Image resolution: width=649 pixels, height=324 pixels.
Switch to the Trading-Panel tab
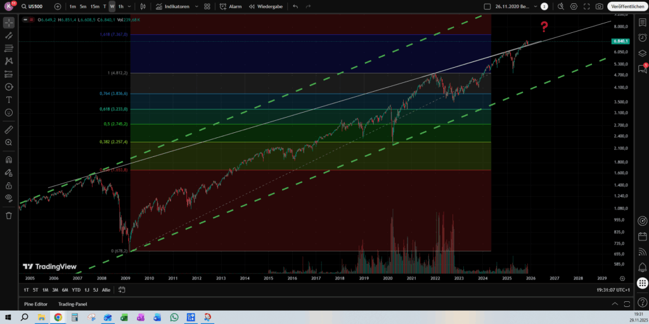click(72, 304)
